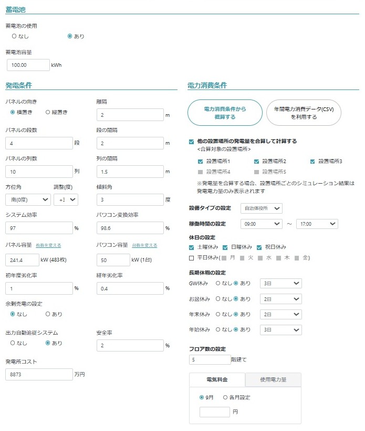Click the 列の間隔 input field
Viewport: 365px width, 431px height.
(x=130, y=172)
